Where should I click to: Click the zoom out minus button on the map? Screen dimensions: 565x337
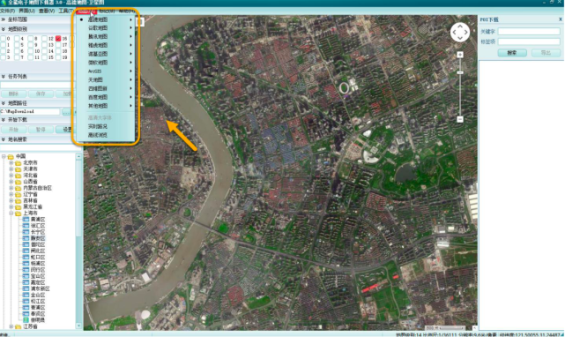click(460, 119)
